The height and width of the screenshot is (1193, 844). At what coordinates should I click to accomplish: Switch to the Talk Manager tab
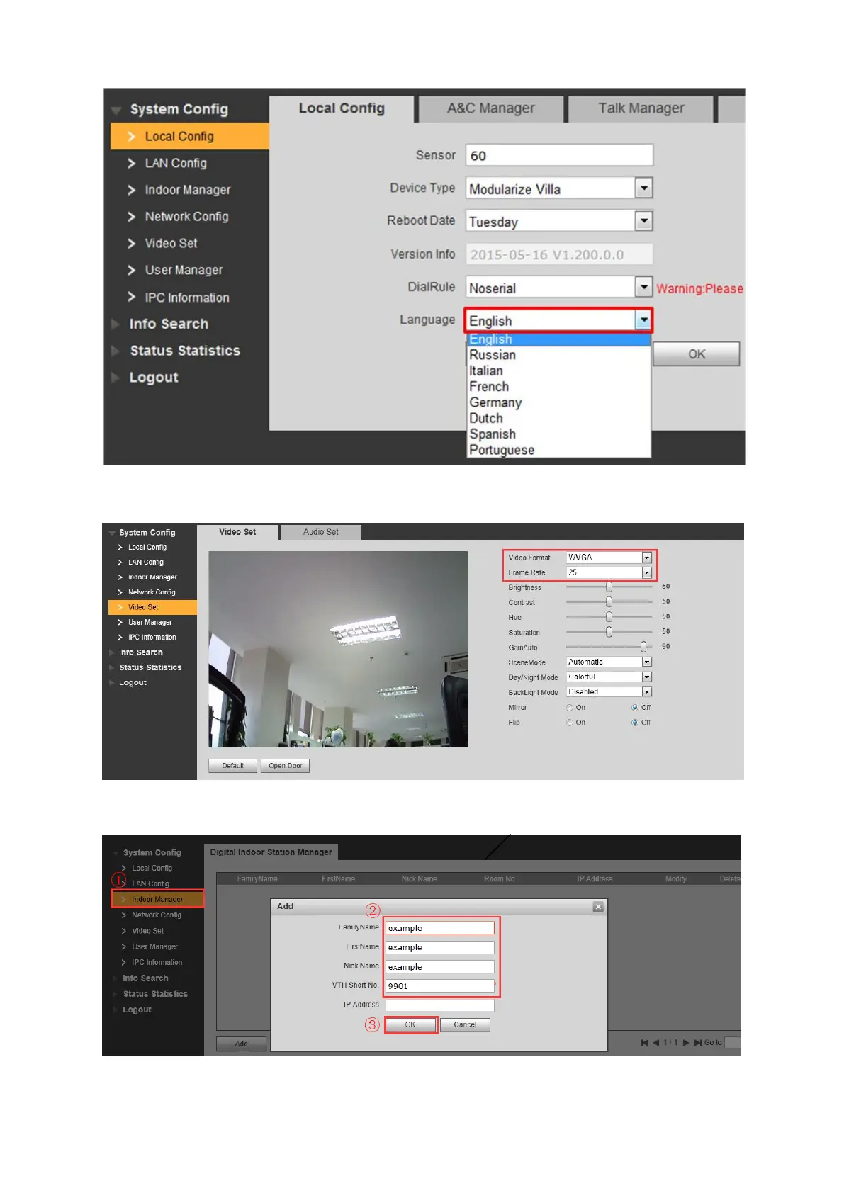tap(641, 109)
